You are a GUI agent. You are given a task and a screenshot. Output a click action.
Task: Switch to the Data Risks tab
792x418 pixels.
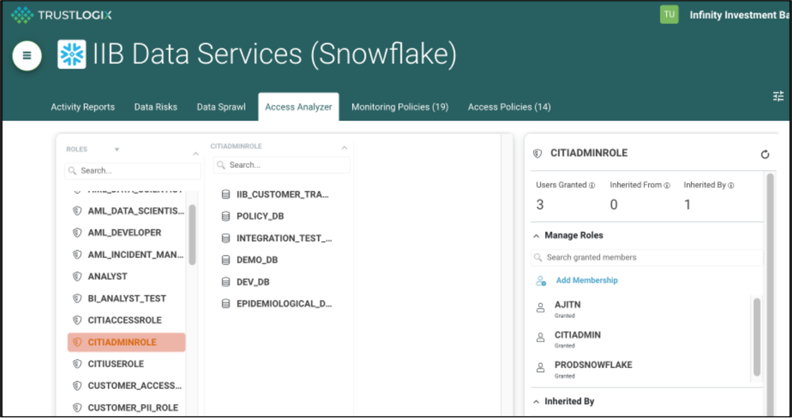tap(156, 107)
